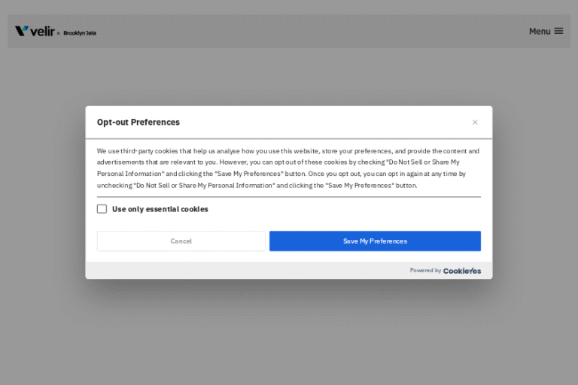
Task: Click the Brooklyn Data logo
Action: [80, 33]
